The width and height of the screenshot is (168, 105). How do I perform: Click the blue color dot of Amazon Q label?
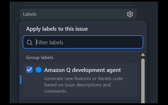pyautogui.click(x=39, y=70)
